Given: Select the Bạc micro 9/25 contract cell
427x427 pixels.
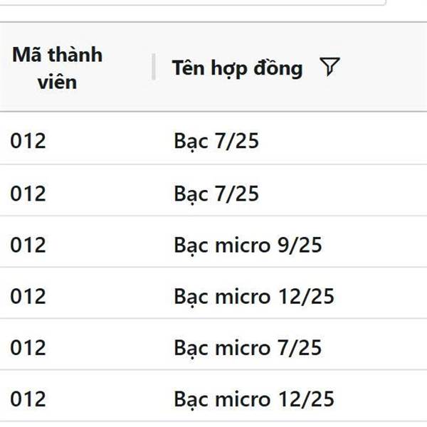Looking at the screenshot, I should click(x=248, y=245).
